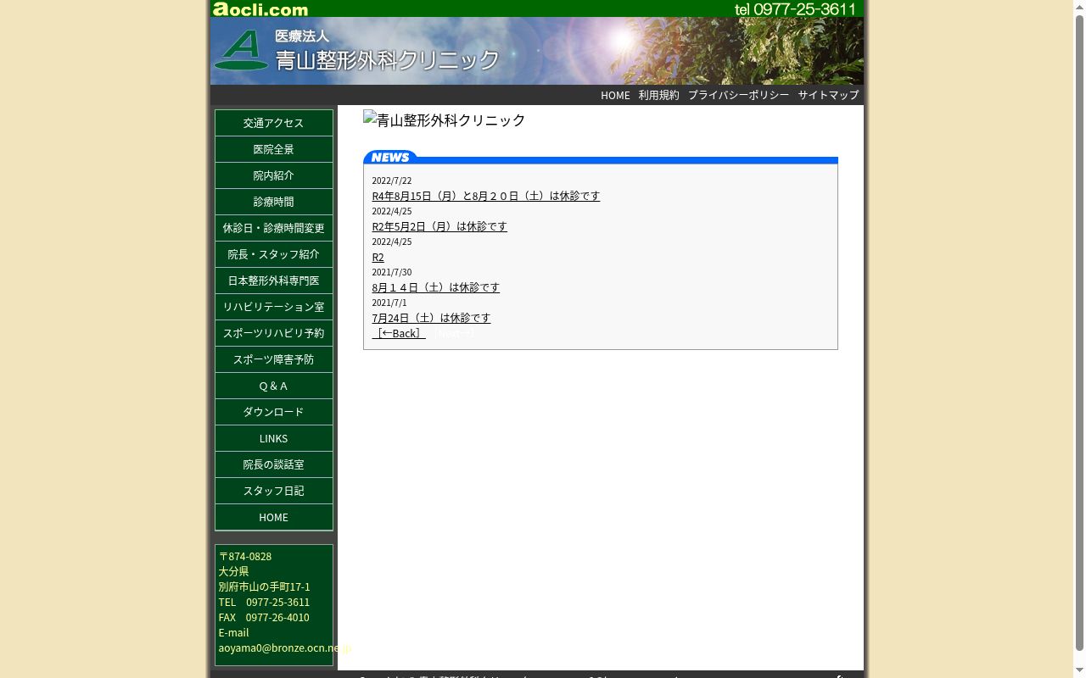Click the 2021/7/30 news date
The image size is (1086, 678).
click(391, 272)
